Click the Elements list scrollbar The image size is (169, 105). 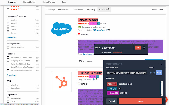click(x=162, y=88)
